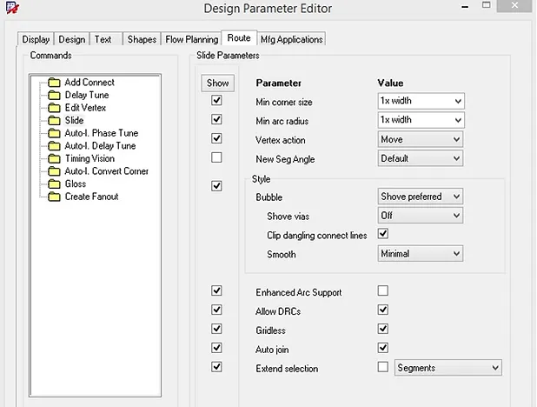Select Create Fanout command label

click(x=91, y=197)
